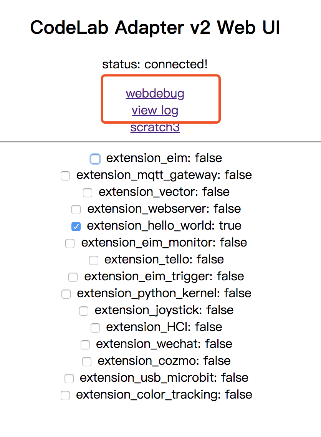Enable the extension_eim checkbox
Image resolution: width=321 pixels, height=437 pixels.
pyautogui.click(x=95, y=159)
